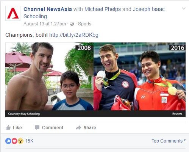Open the Channel NewsAsia page link
This screenshot has width=189, height=152.
pyautogui.click(x=48, y=9)
